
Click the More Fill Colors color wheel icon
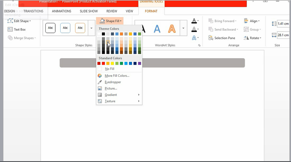coord(100,76)
